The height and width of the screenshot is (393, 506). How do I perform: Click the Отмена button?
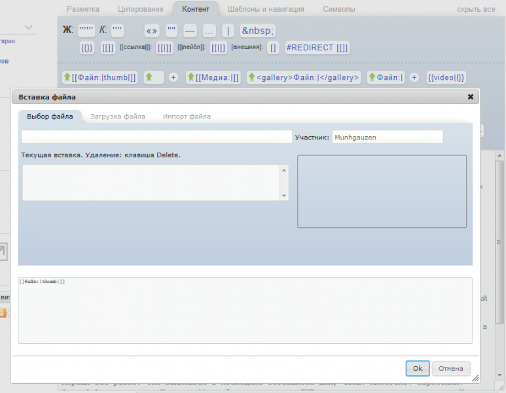(450, 368)
